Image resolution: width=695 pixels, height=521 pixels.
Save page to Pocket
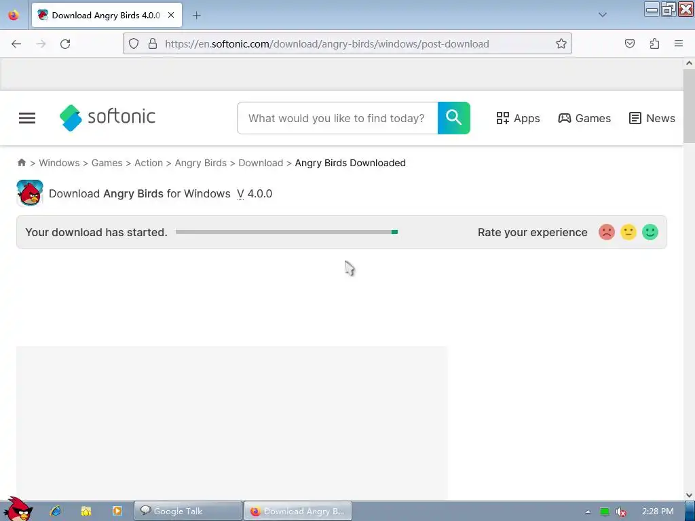(x=630, y=44)
